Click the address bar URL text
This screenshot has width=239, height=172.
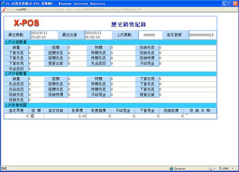coord(74,9)
